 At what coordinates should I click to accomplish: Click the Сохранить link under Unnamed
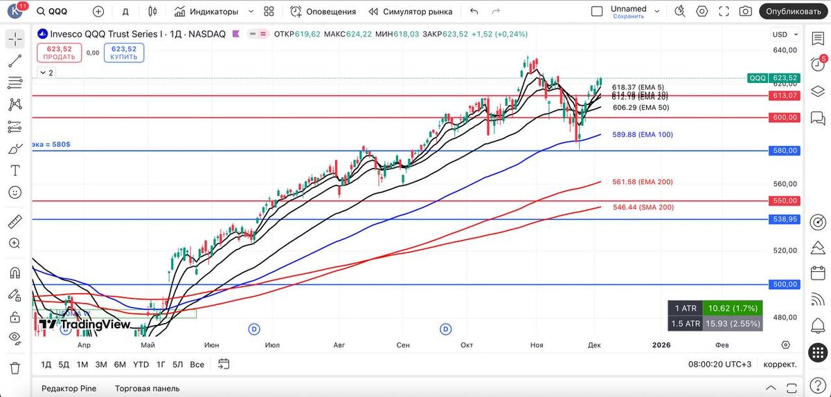point(628,16)
